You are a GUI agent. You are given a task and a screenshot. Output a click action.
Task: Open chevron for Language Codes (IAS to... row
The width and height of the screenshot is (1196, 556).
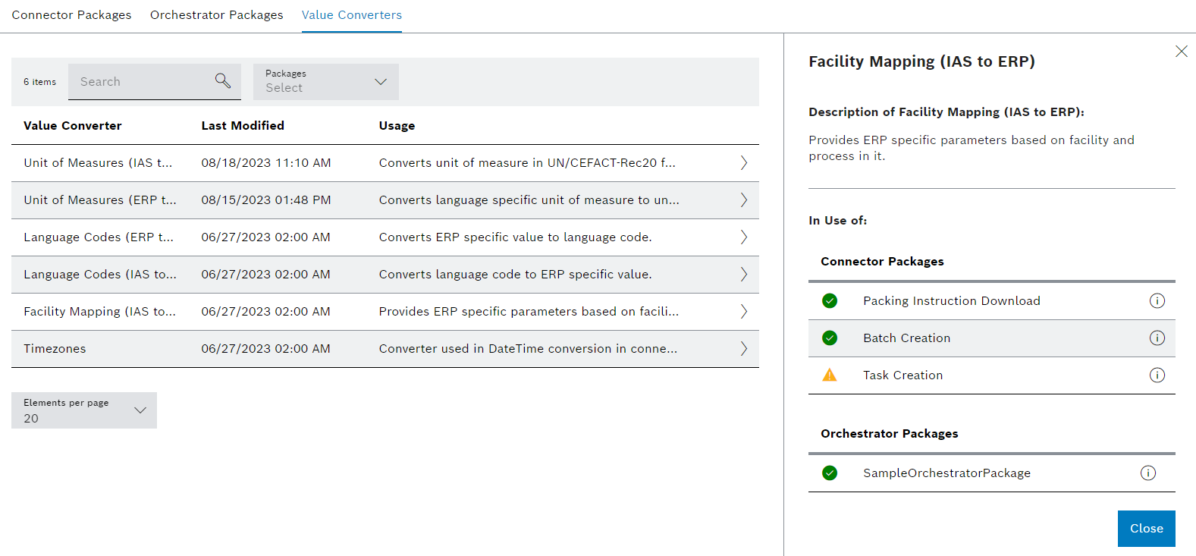pos(744,275)
